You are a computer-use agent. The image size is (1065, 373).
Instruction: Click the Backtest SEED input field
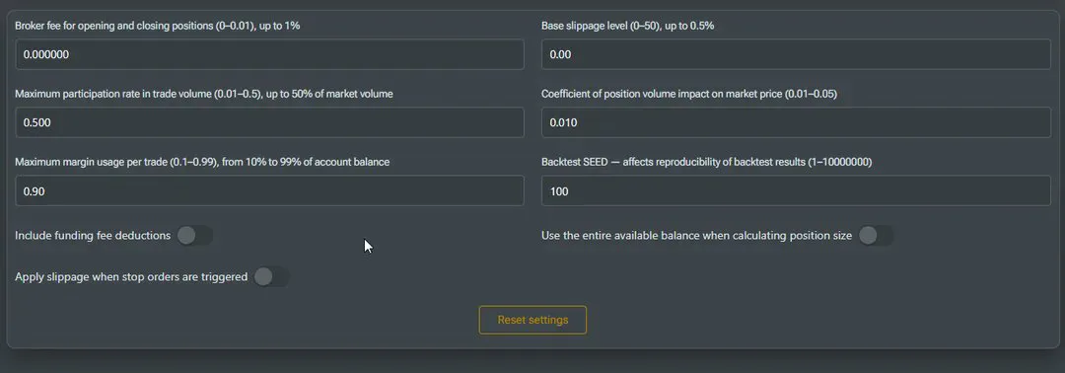(796, 190)
